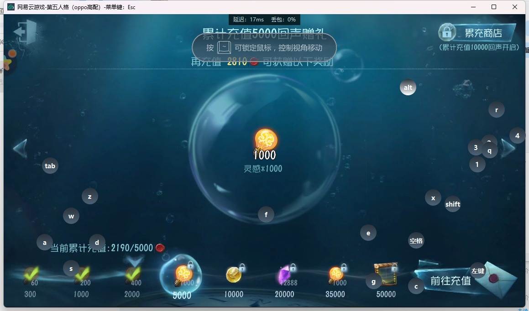529x311 pixels.
Task: Click the 'c' virtual key overlay
Action: pyautogui.click(x=416, y=286)
